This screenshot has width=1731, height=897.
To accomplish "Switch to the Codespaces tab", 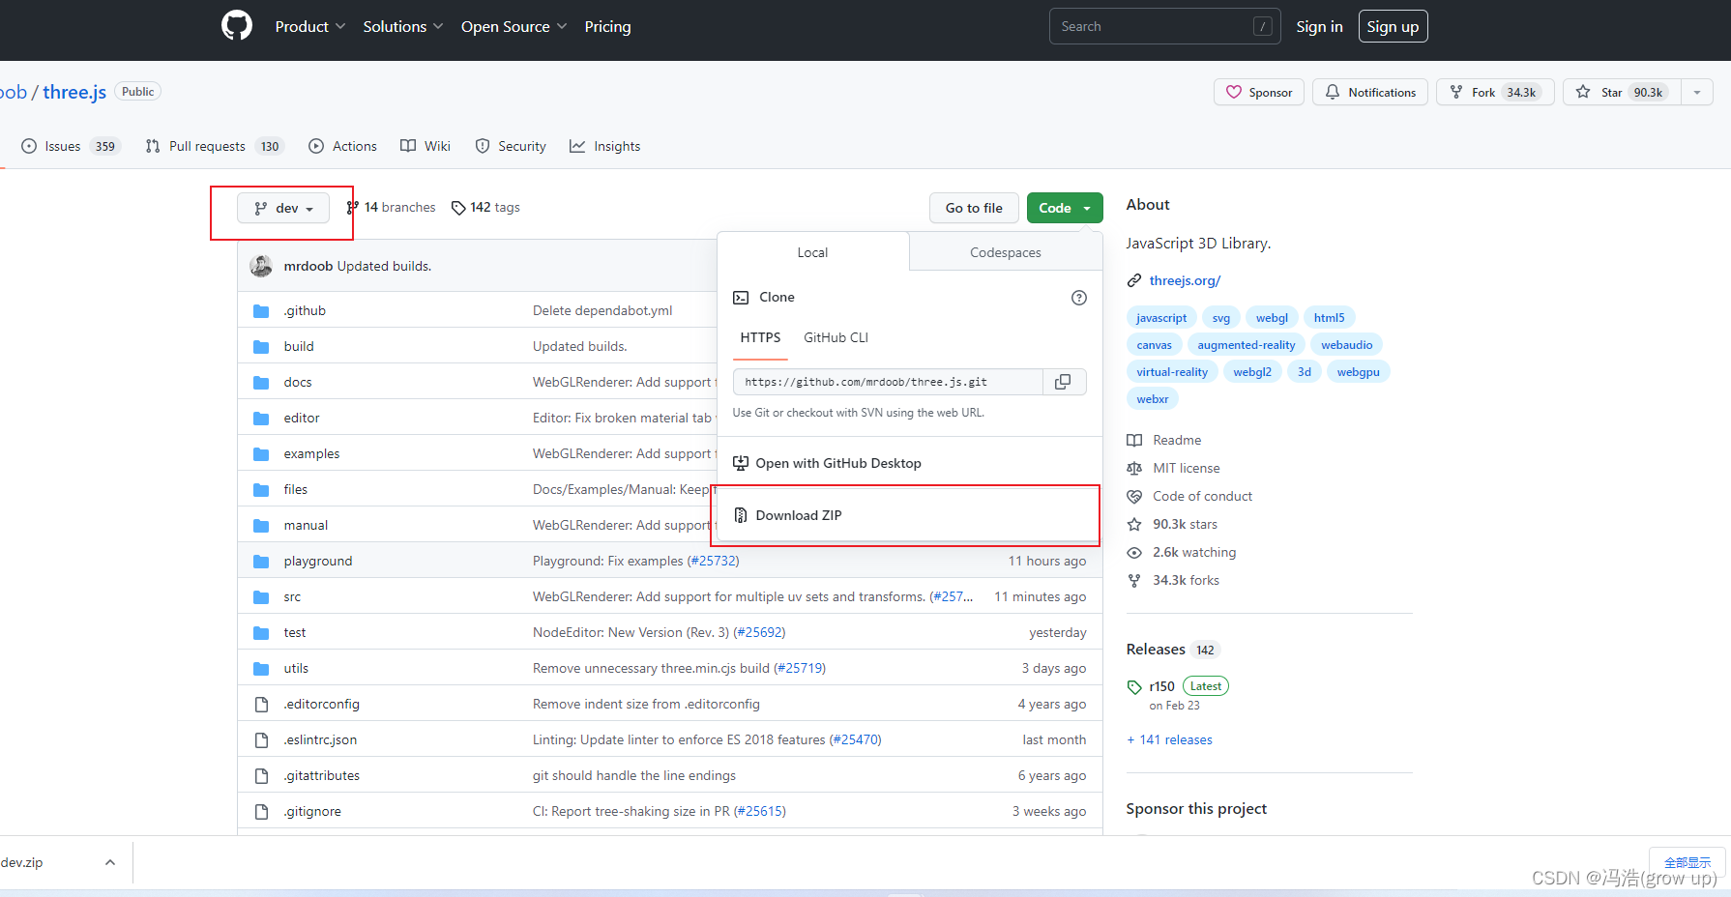I will 1006,252.
